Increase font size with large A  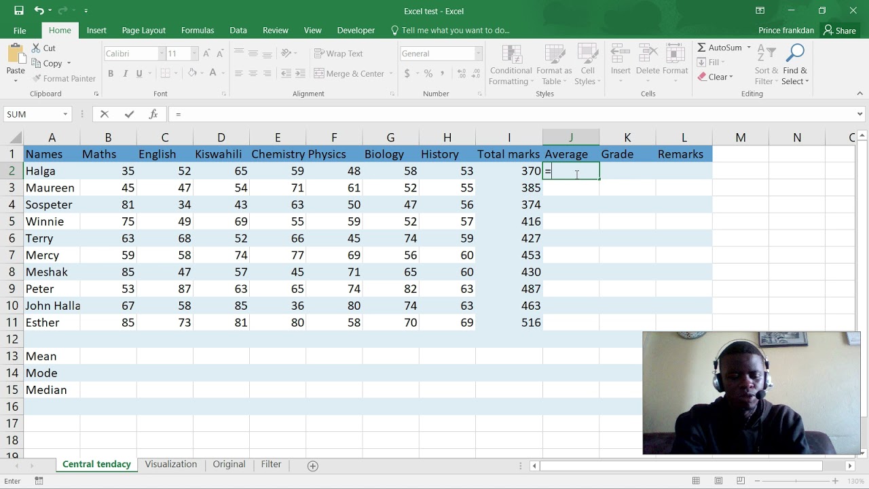206,54
